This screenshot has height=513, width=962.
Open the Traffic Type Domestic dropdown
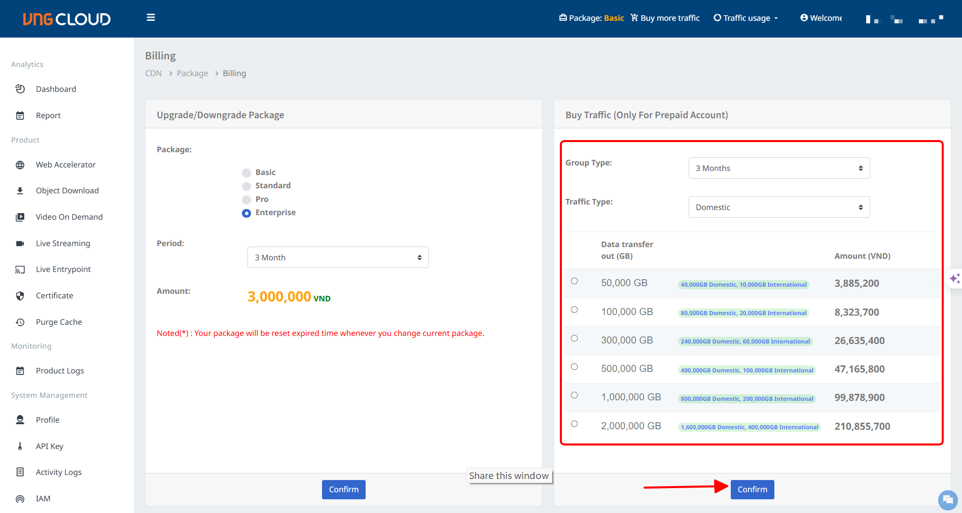778,207
